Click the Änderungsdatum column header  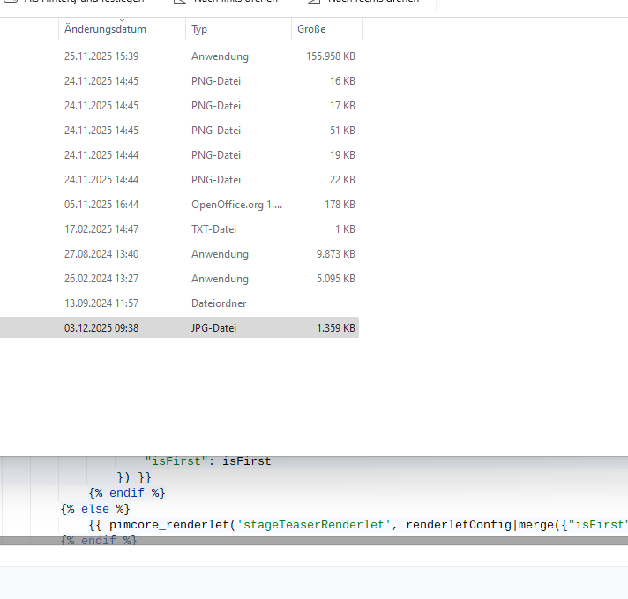click(105, 29)
